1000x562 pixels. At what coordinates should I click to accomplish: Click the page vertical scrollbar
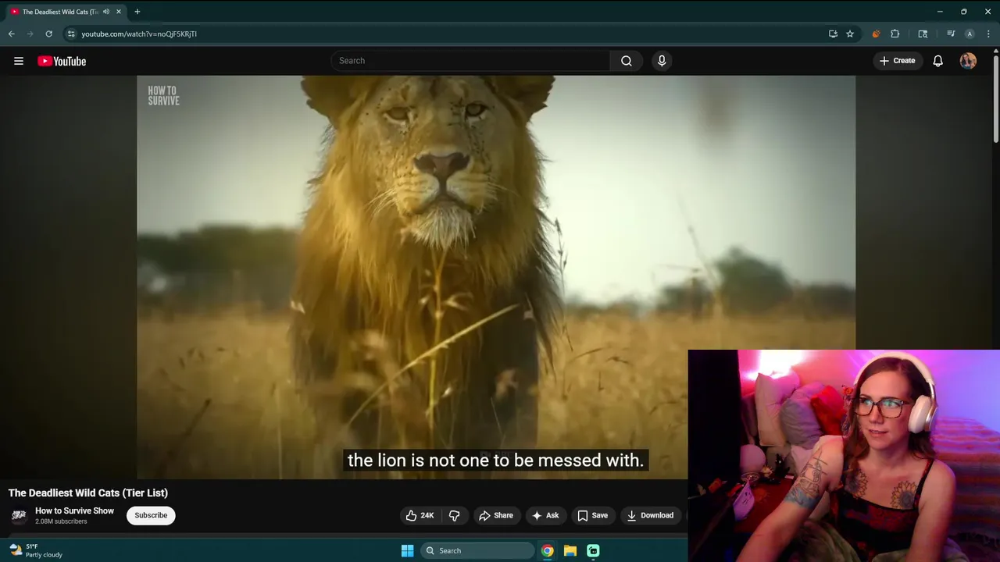point(996,98)
